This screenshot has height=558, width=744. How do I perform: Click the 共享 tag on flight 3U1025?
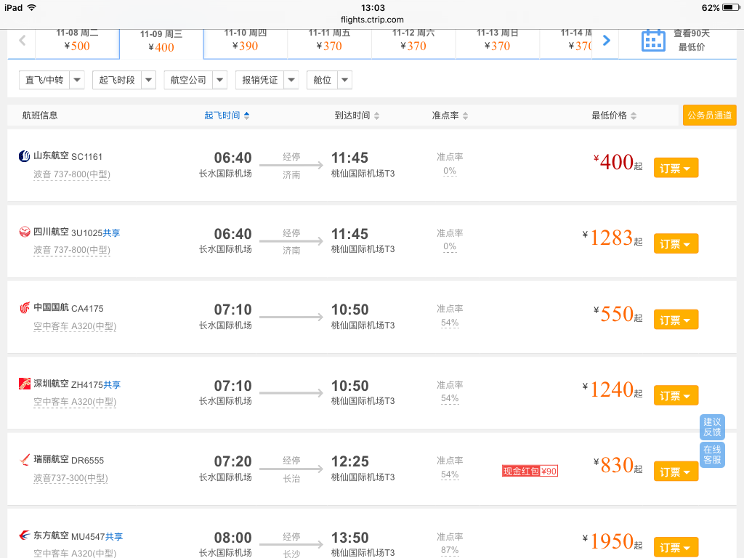111,233
